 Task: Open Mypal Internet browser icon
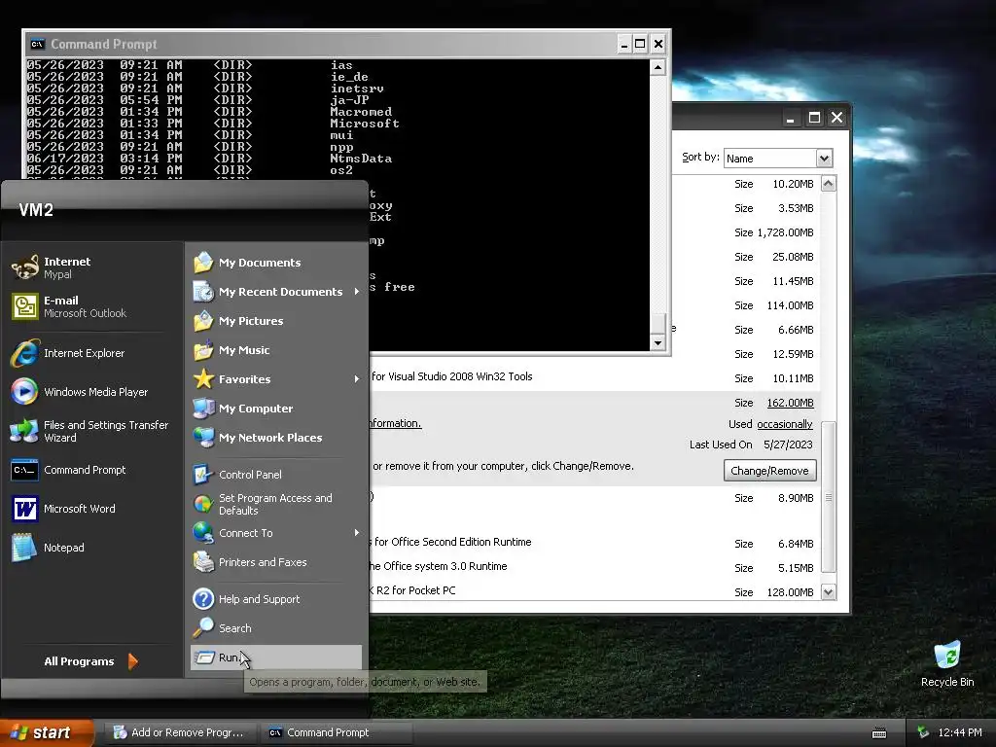pyautogui.click(x=24, y=267)
